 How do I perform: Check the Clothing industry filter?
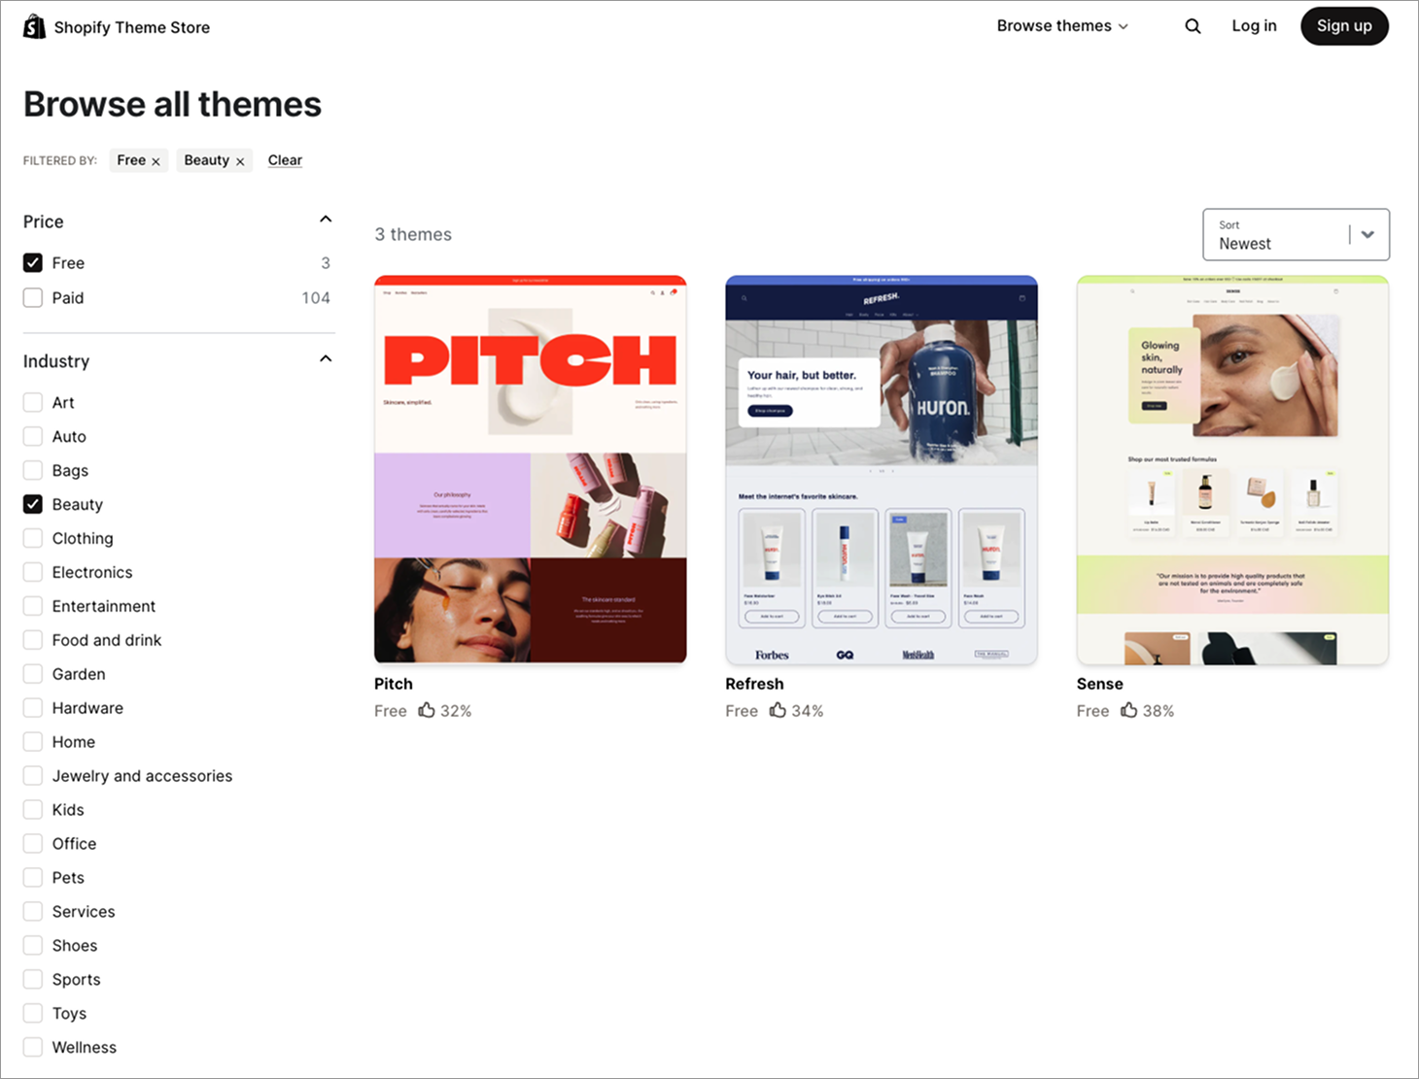tap(32, 538)
